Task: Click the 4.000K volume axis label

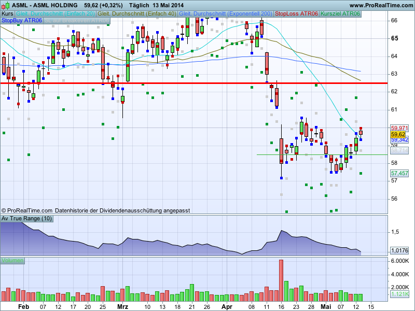Action: pos(400,274)
